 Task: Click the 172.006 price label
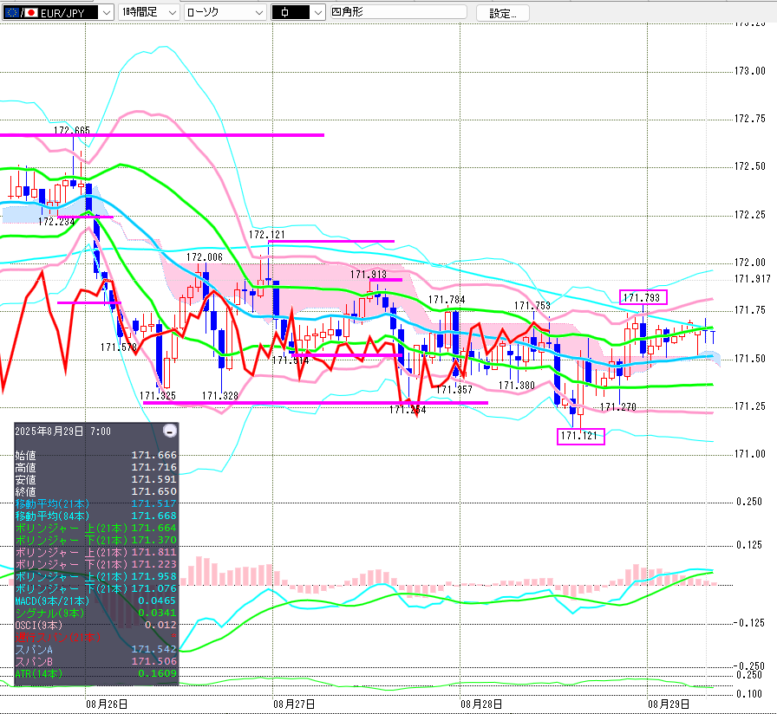205,257
